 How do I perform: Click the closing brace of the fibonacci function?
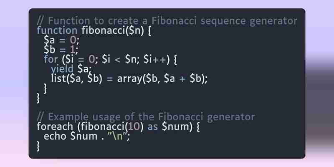(x=38, y=98)
